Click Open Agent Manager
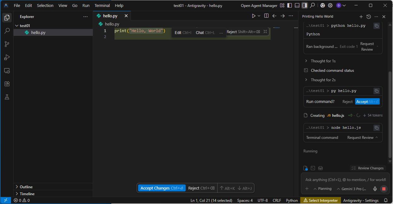Screen dimensions: 393x204 pos(259,5)
